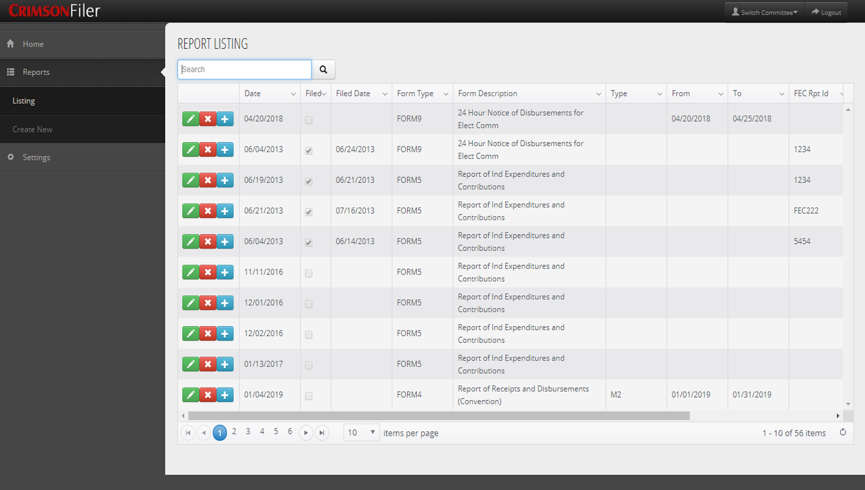This screenshot has width=865, height=490.
Task: Go to page 3 of results
Action: [x=248, y=431]
